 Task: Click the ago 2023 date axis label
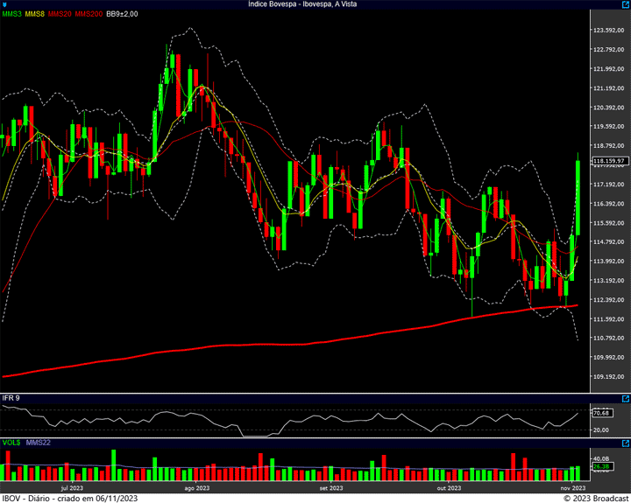coord(196,487)
